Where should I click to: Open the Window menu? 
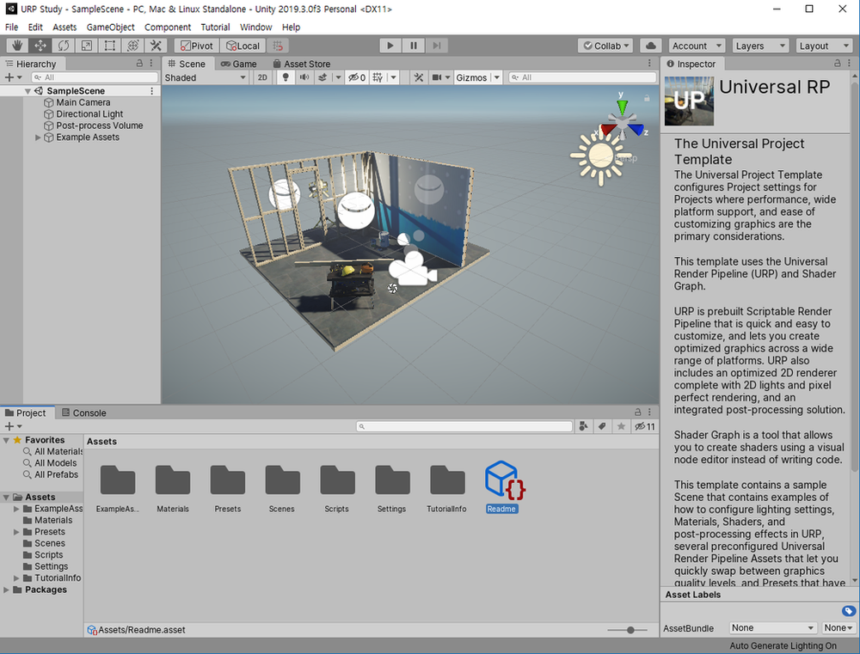pos(255,27)
